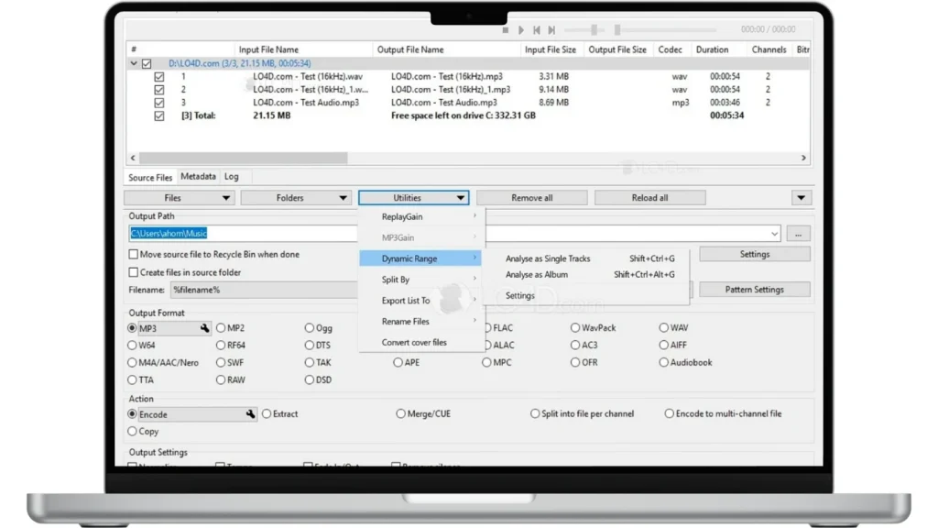Select the FLAC output format
The height and width of the screenshot is (528, 938).
click(x=488, y=328)
